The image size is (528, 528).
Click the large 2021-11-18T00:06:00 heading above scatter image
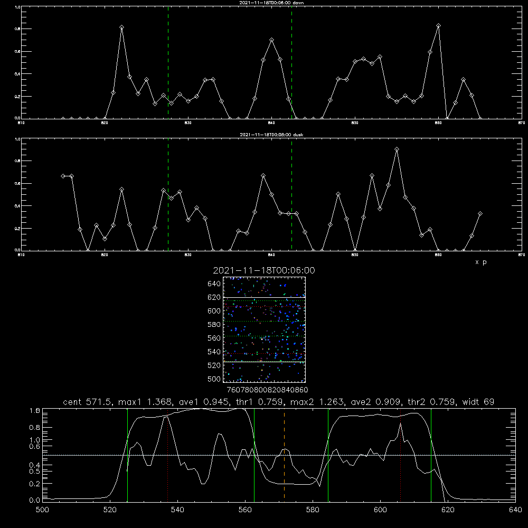(264, 270)
